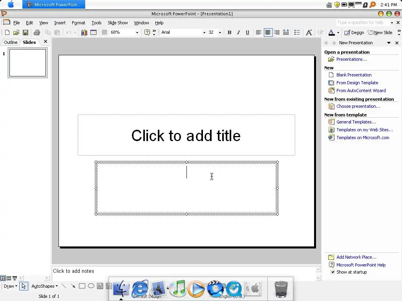This screenshot has height=301, width=402.
Task: Open the File menu
Action: coord(16,23)
